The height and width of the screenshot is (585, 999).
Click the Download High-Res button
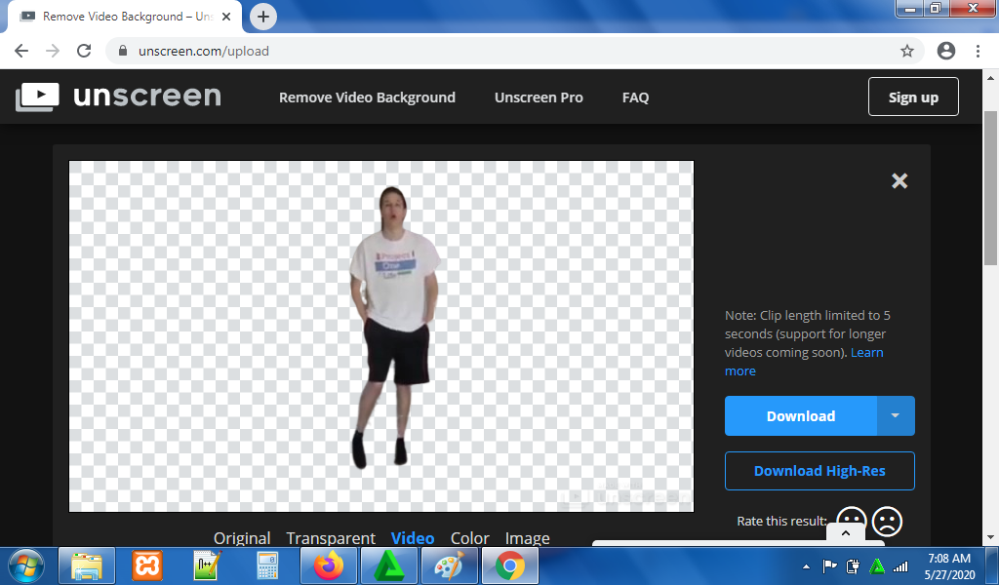pos(819,471)
